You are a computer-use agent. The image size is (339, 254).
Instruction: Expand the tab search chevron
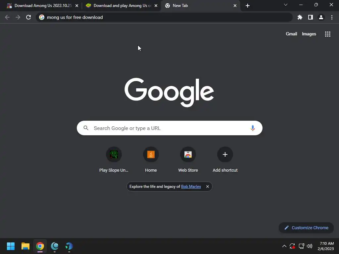(286, 5)
